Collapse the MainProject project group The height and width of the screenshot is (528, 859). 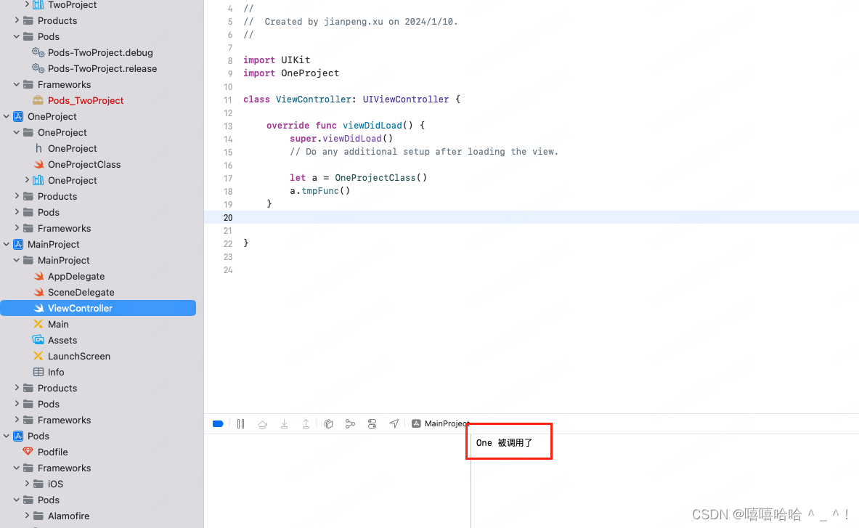pos(6,244)
